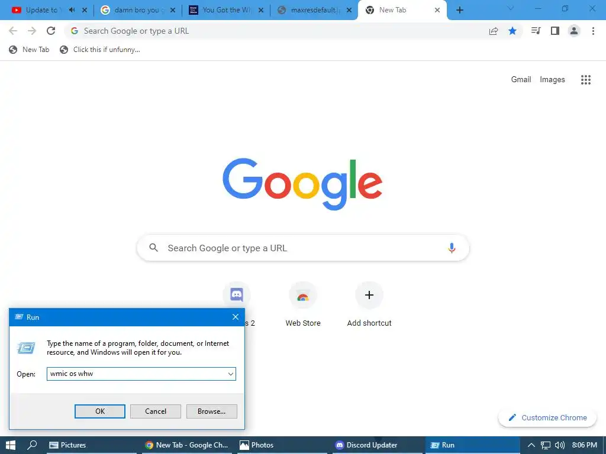The width and height of the screenshot is (606, 454).
Task: Close the YouTube tab
Action: tap(85, 10)
